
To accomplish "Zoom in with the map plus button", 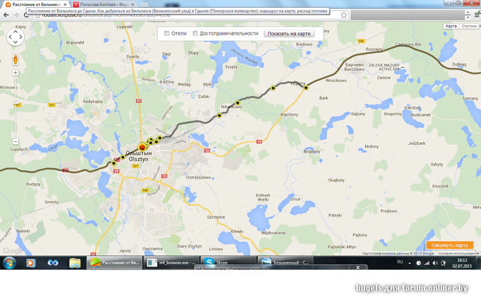I will tap(16, 73).
